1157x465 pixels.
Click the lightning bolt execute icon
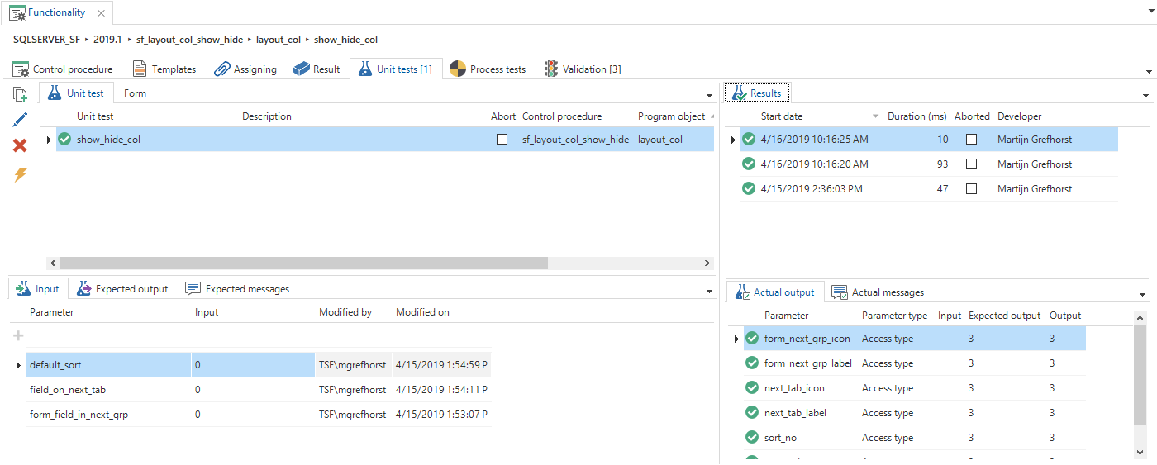[21, 174]
